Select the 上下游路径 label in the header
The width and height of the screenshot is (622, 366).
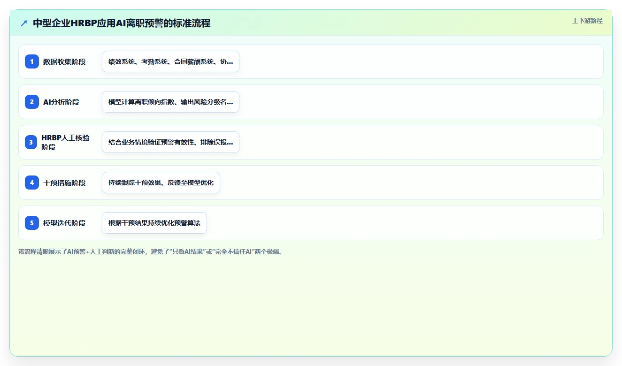click(587, 21)
